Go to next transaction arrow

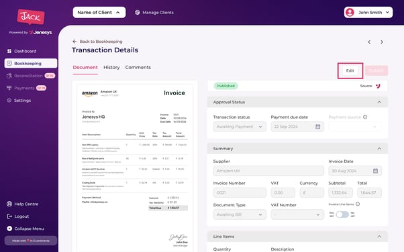[382, 42]
